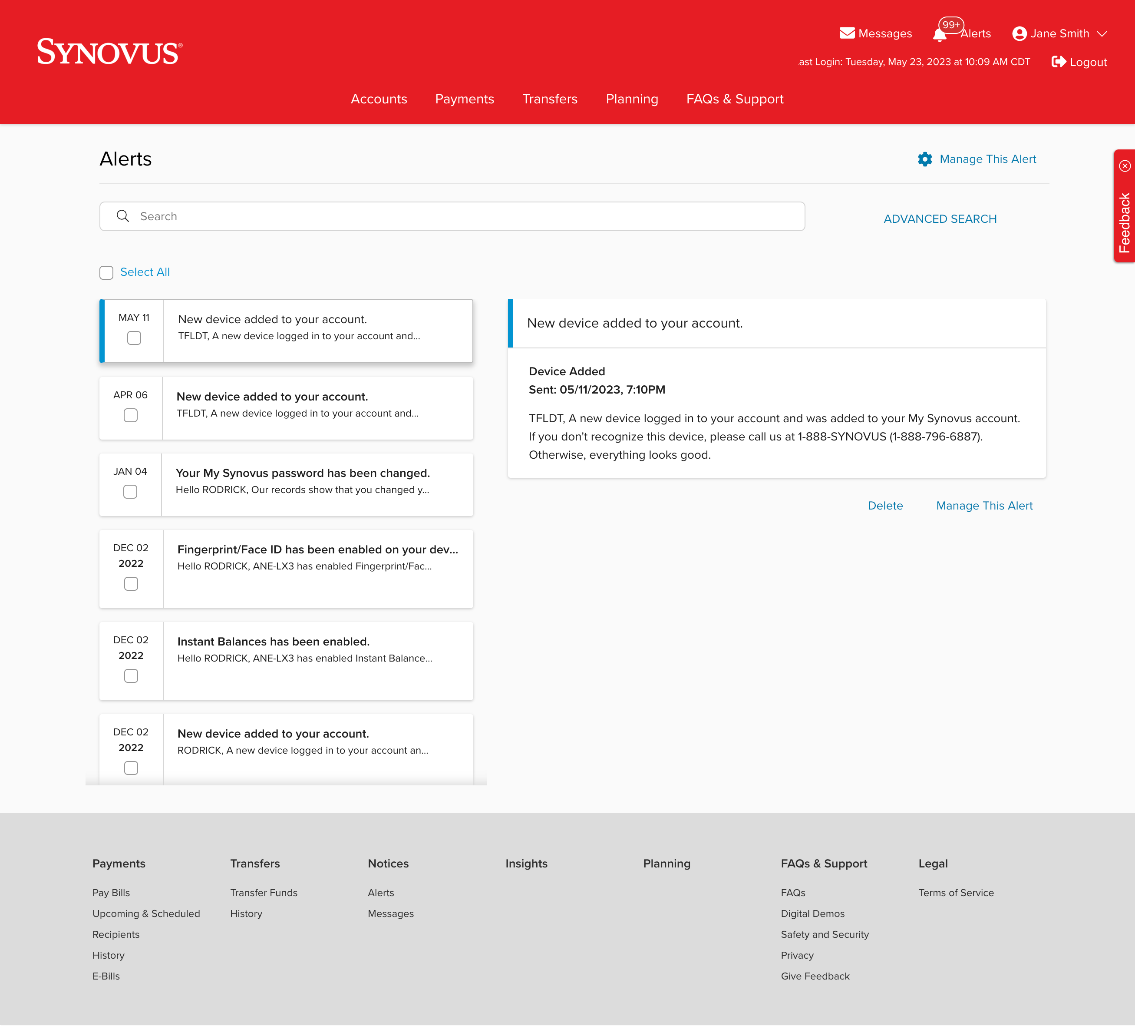The width and height of the screenshot is (1135, 1026).
Task: Click the Jane Smith profile avatar icon
Action: tap(1019, 34)
